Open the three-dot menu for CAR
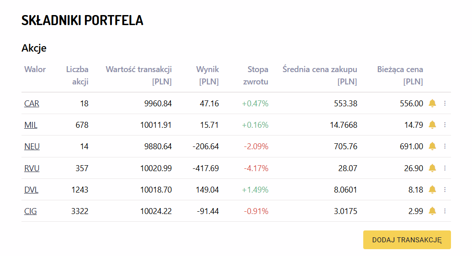The height and width of the screenshot is (256, 472). coord(445,104)
